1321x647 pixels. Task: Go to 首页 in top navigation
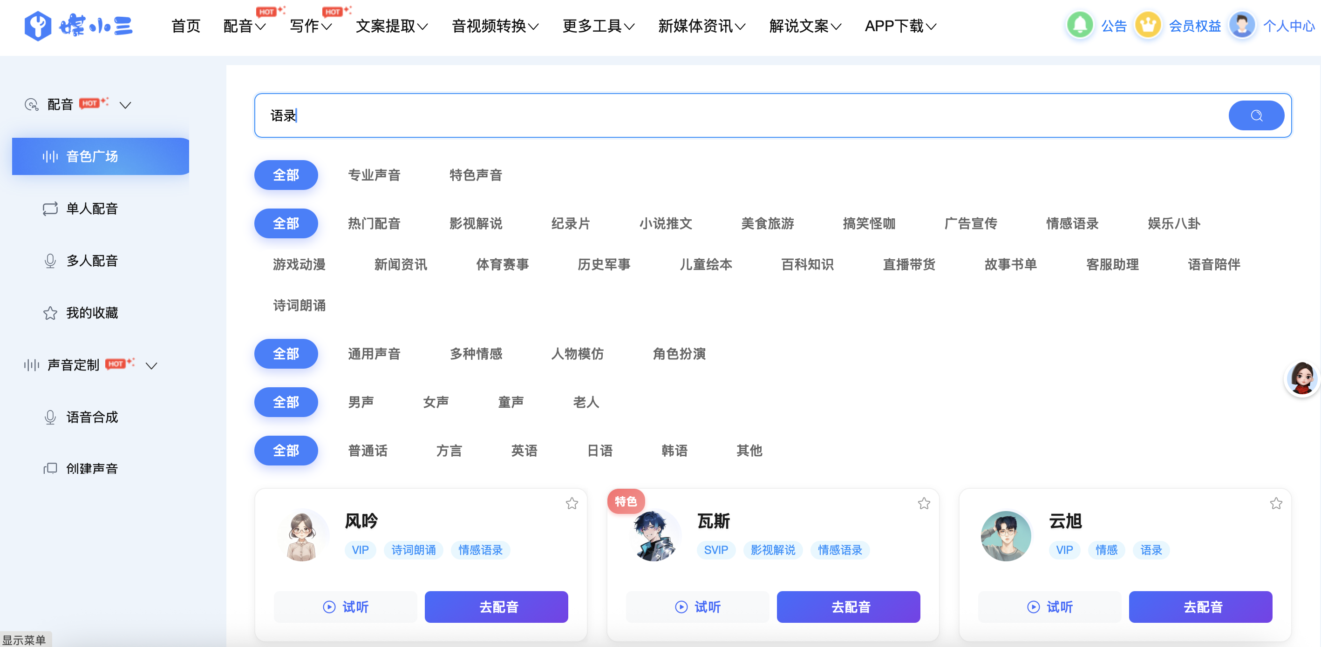[186, 26]
